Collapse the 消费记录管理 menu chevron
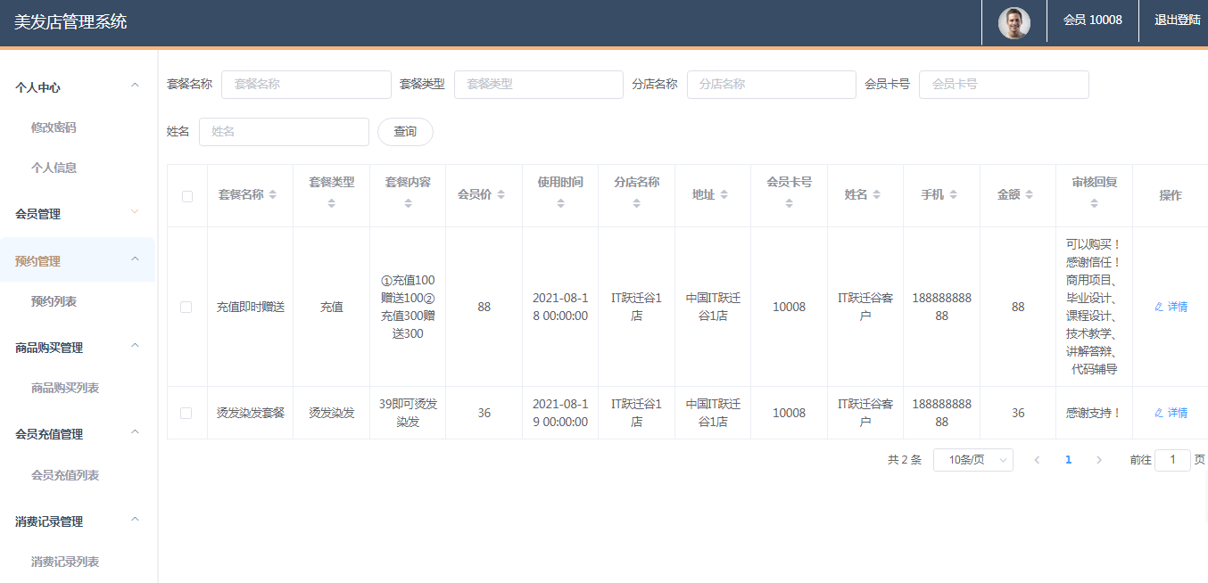This screenshot has width=1208, height=583. (x=136, y=520)
